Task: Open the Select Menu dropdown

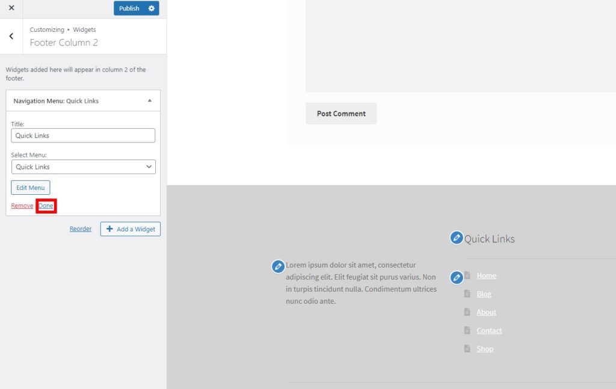Action: pos(83,167)
